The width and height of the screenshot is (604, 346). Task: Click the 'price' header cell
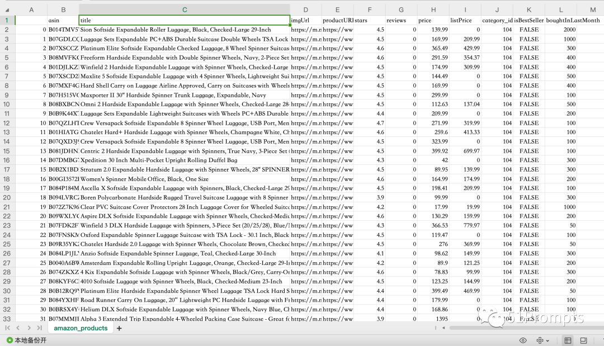tap(433, 20)
